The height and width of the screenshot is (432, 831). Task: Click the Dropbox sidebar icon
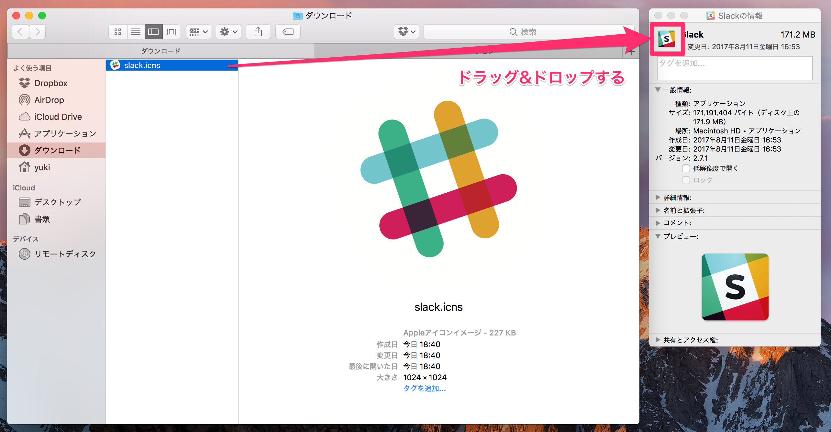point(25,83)
